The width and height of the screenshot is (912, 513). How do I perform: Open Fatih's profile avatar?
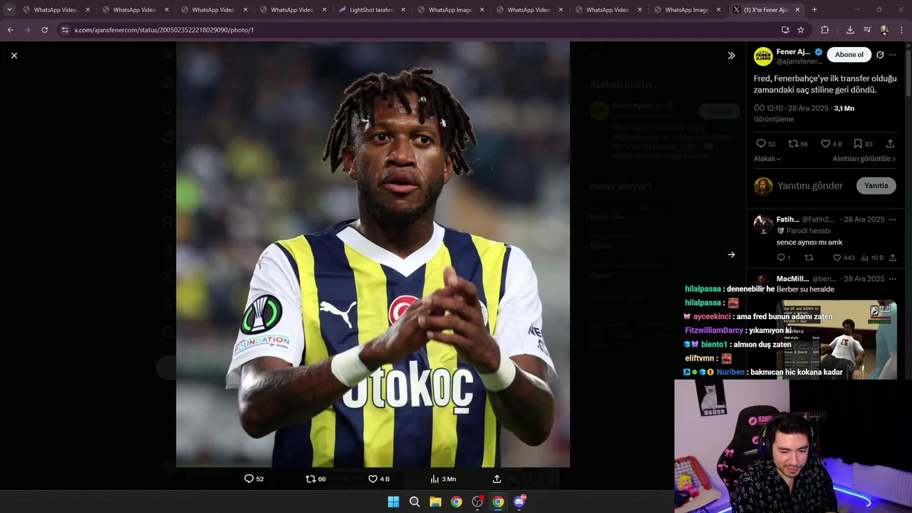point(763,224)
